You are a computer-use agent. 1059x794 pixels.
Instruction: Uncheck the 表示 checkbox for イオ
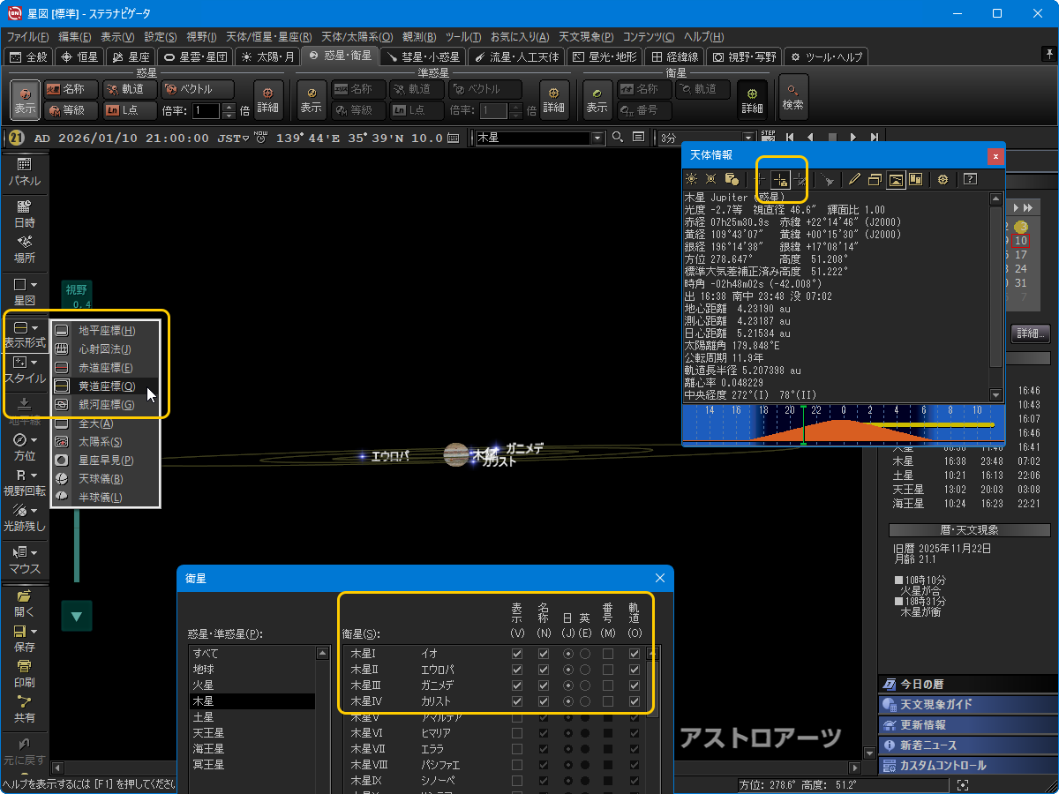(x=517, y=654)
